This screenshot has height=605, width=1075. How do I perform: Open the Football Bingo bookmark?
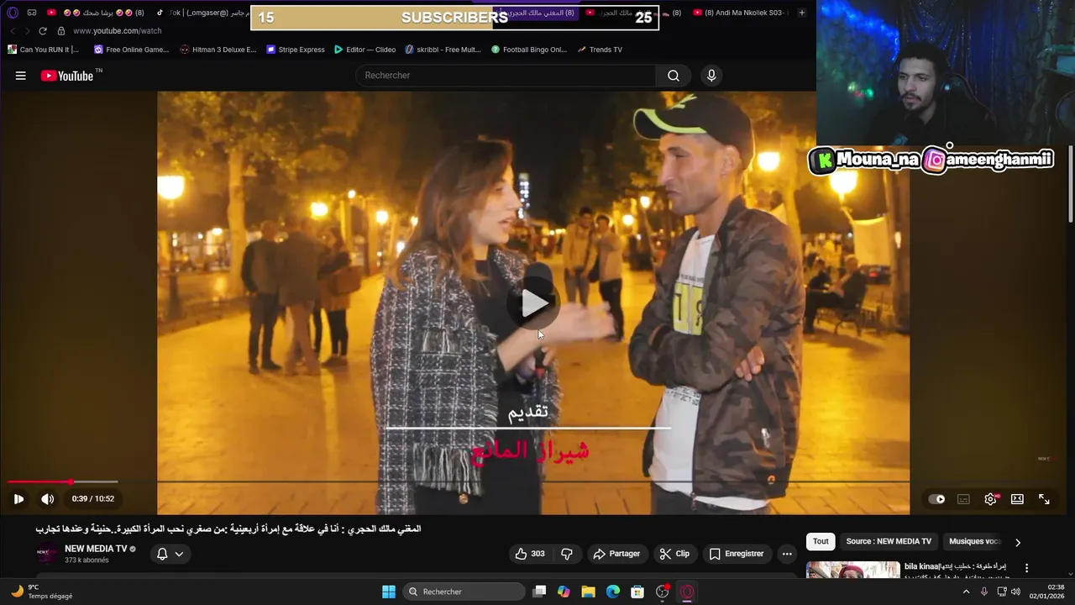click(529, 50)
